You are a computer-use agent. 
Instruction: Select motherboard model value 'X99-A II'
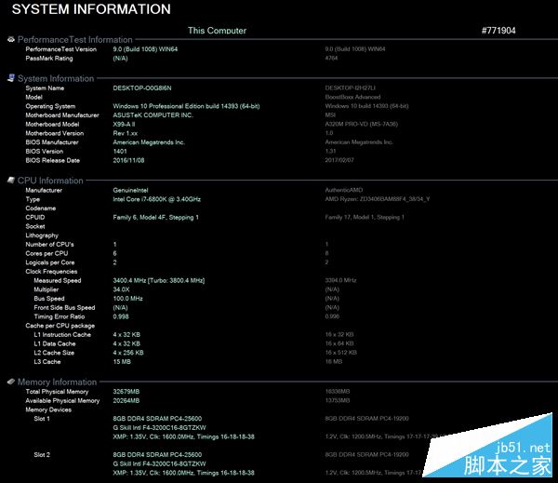(124, 125)
